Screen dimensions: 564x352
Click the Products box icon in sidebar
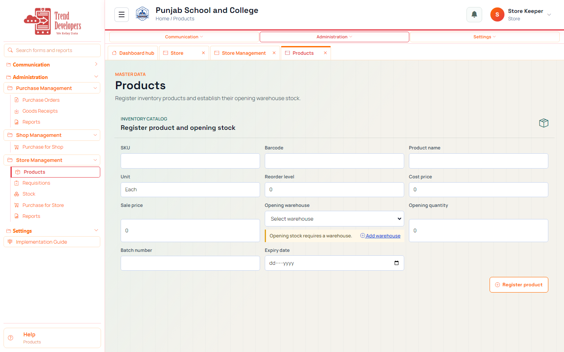pyautogui.click(x=18, y=172)
